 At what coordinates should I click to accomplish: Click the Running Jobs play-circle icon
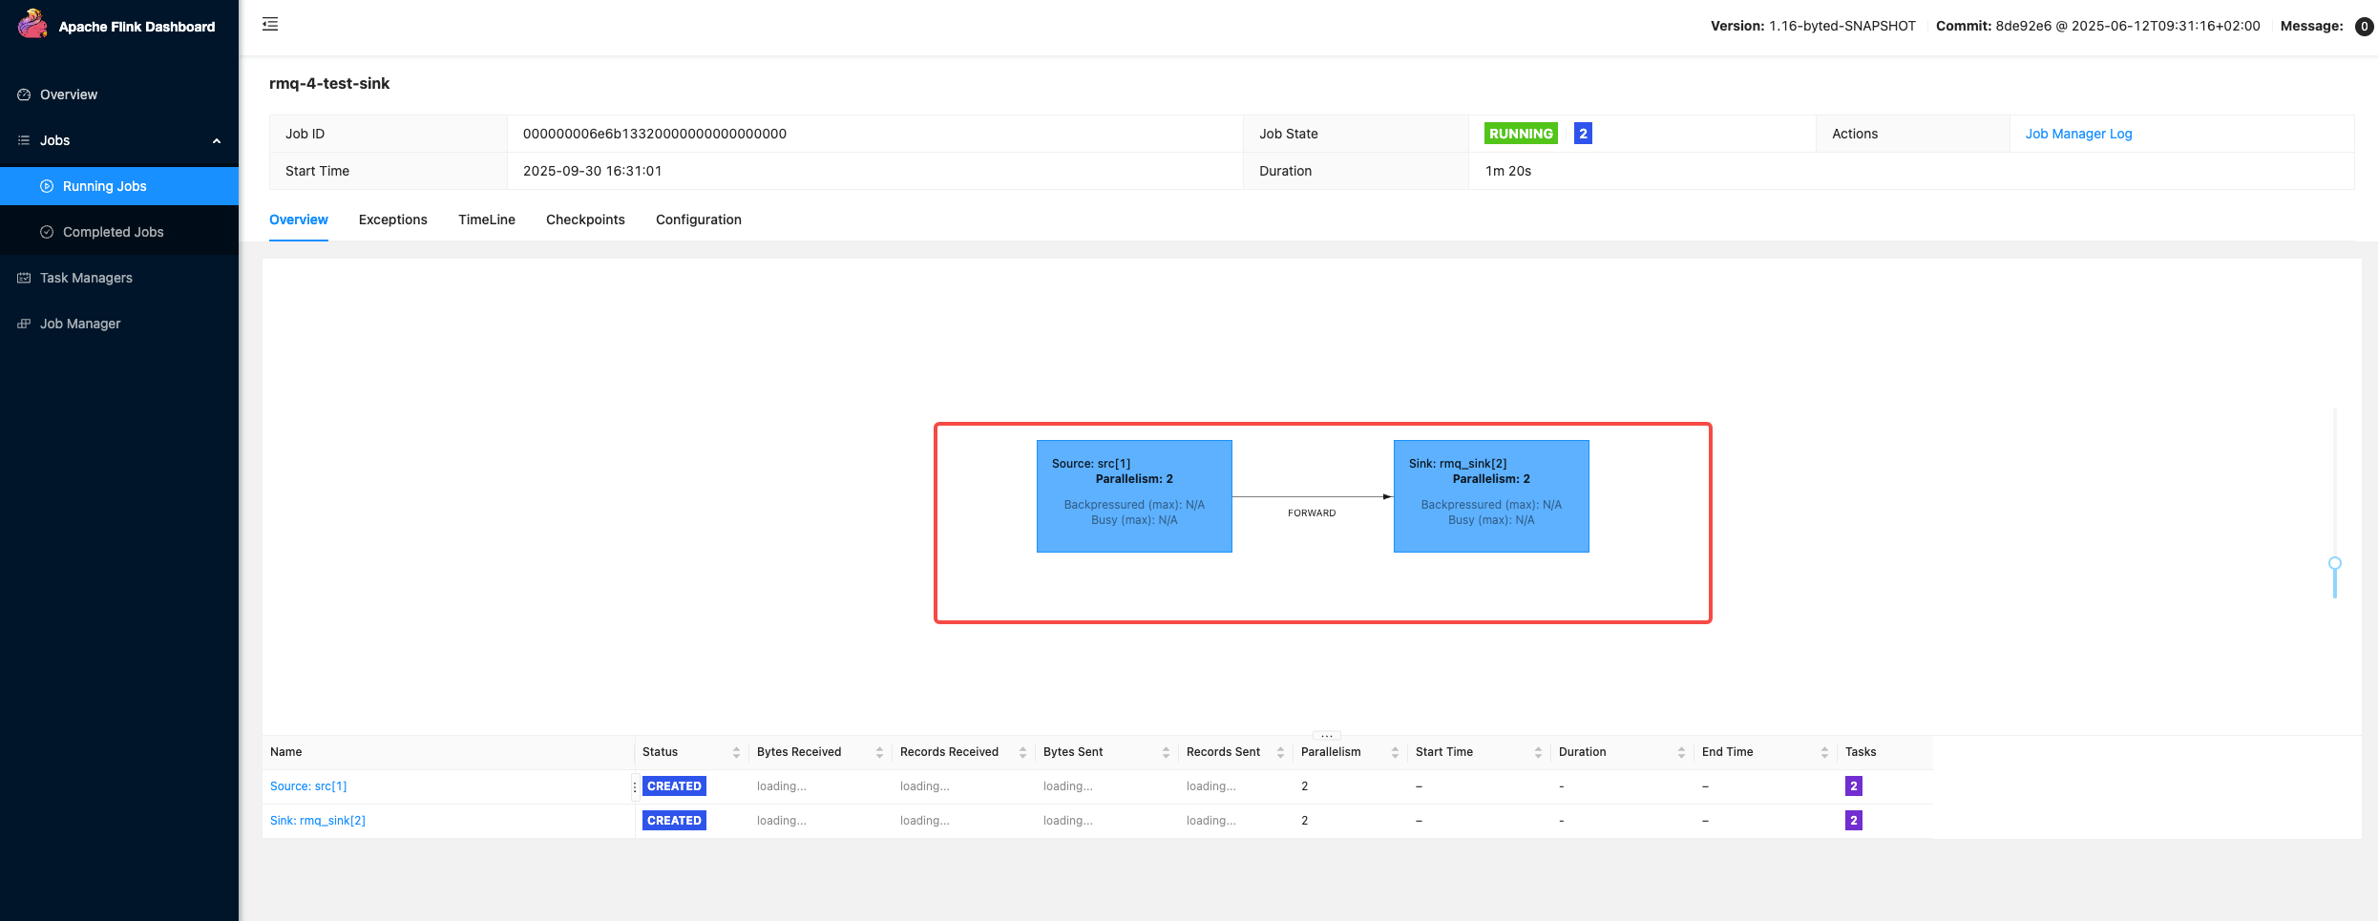(47, 186)
